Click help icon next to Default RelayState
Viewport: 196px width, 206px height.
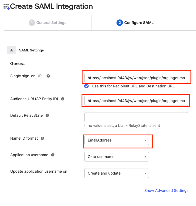pos(47,115)
